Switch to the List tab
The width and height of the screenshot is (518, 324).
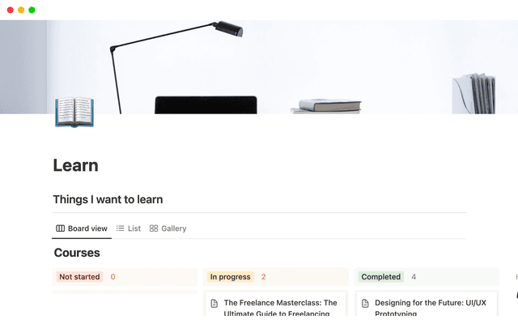[129, 228]
